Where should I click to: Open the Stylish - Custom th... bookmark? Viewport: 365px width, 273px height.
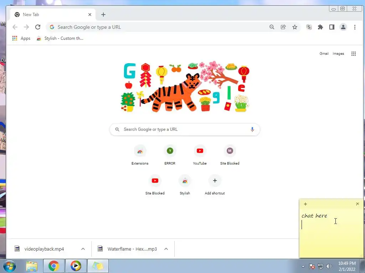(60, 38)
